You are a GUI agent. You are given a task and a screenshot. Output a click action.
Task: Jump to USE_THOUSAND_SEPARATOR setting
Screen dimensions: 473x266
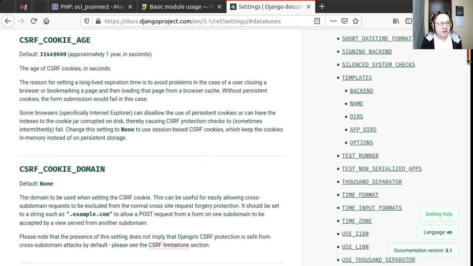click(378, 260)
